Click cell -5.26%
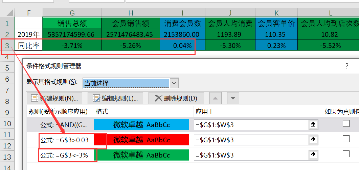Viewport: 359px width, 170px height. [x=131, y=46]
